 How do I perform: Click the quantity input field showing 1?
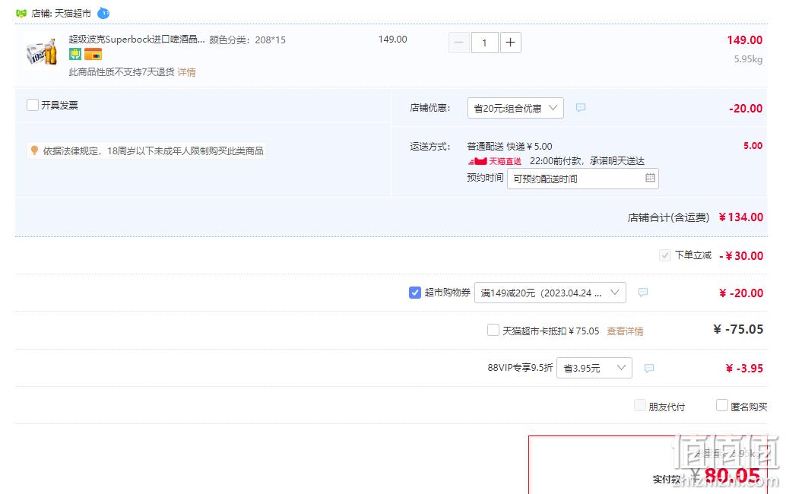484,43
